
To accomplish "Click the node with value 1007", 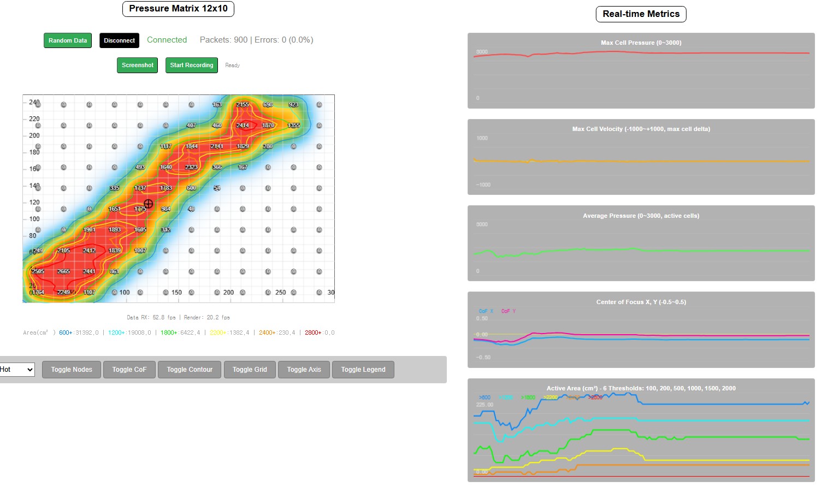I will [140, 251].
